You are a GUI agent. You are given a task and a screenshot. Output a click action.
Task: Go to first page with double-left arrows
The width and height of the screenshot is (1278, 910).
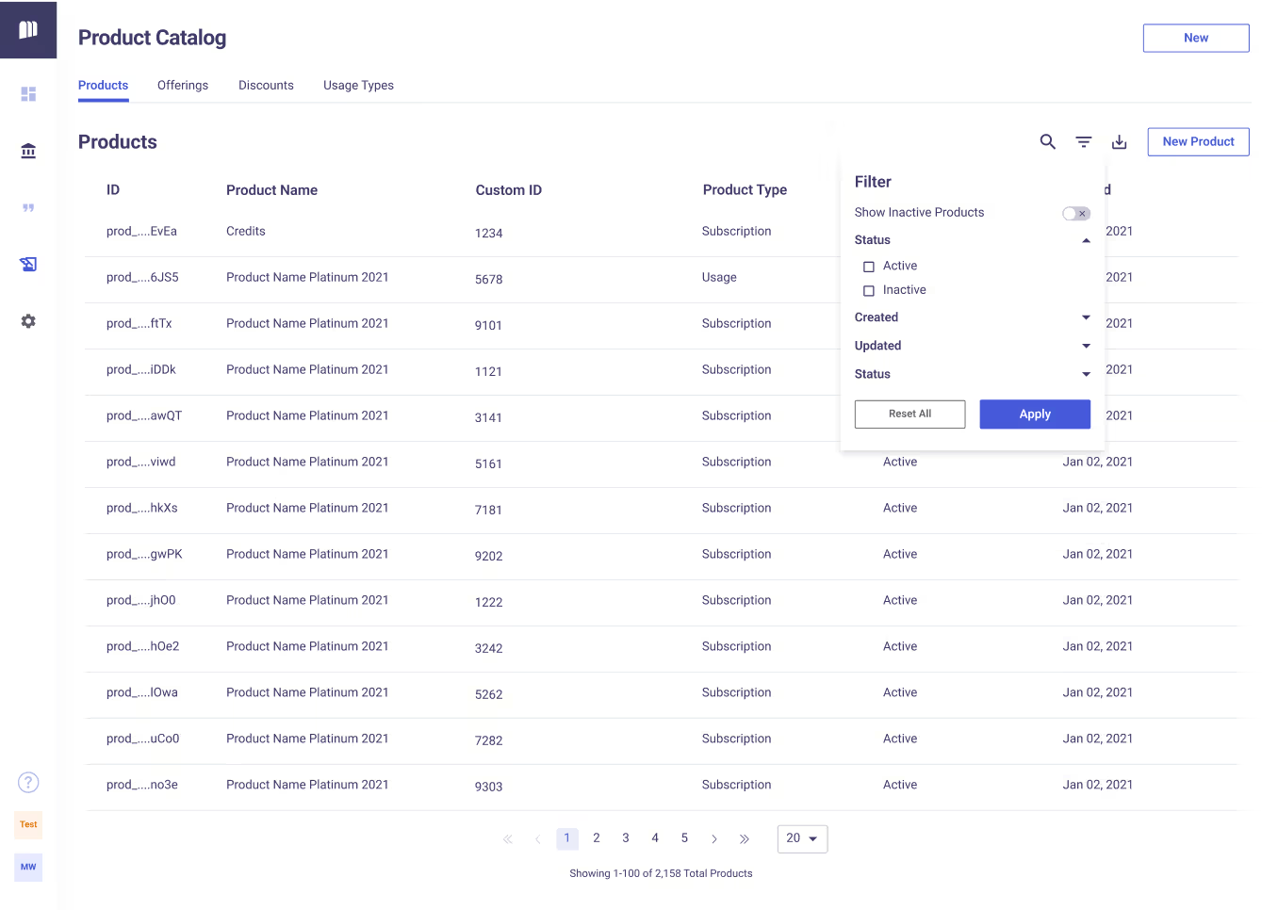tap(508, 838)
